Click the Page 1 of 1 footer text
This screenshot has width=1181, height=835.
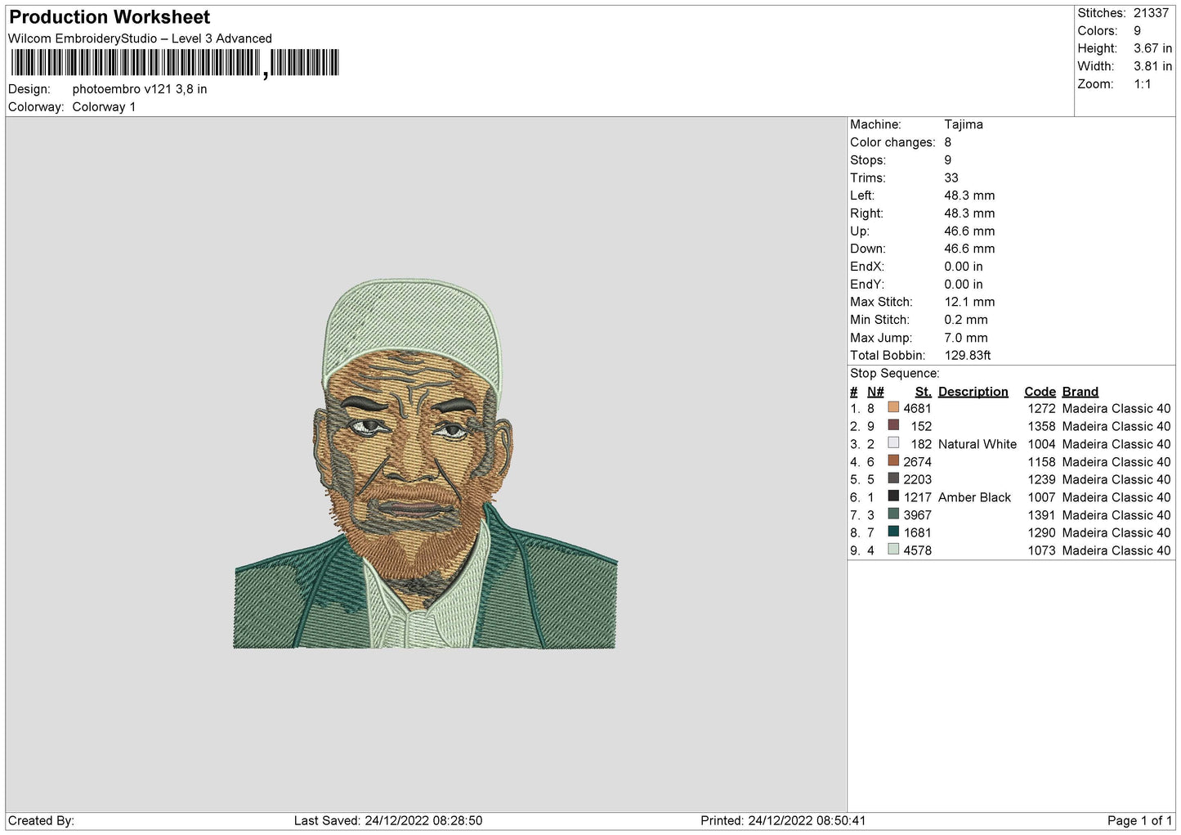click(x=1139, y=820)
